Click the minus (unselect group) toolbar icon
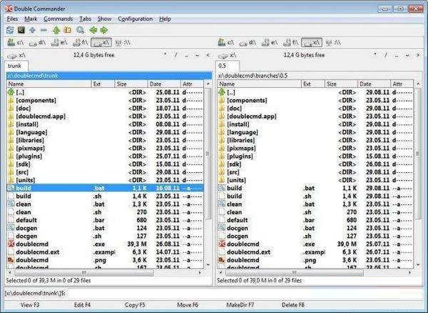The height and width of the screenshot is (313, 428). click(x=44, y=30)
